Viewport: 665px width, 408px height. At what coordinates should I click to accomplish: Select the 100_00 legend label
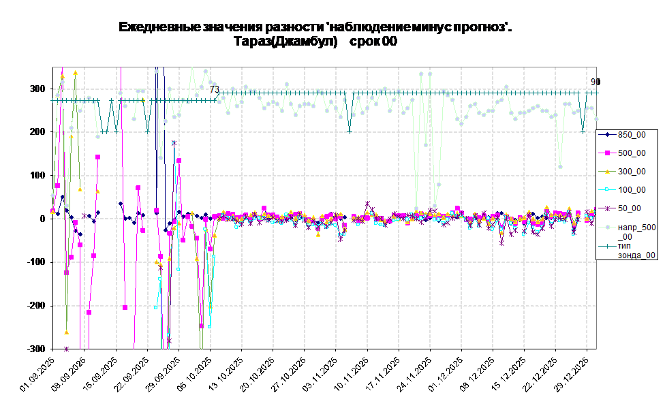tap(632, 190)
